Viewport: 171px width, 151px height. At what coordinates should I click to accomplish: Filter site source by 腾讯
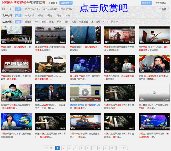pos(51,22)
